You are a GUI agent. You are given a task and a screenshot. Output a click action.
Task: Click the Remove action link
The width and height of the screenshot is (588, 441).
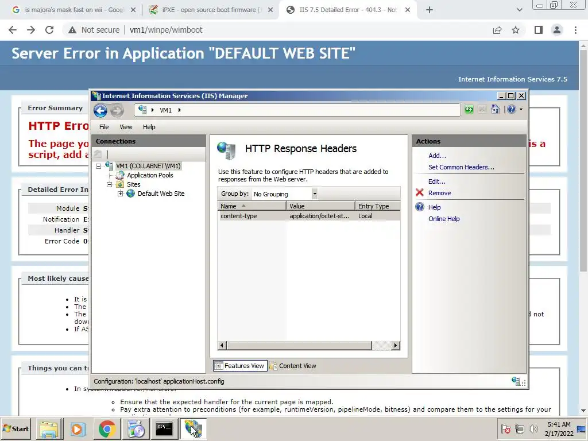[x=439, y=193]
